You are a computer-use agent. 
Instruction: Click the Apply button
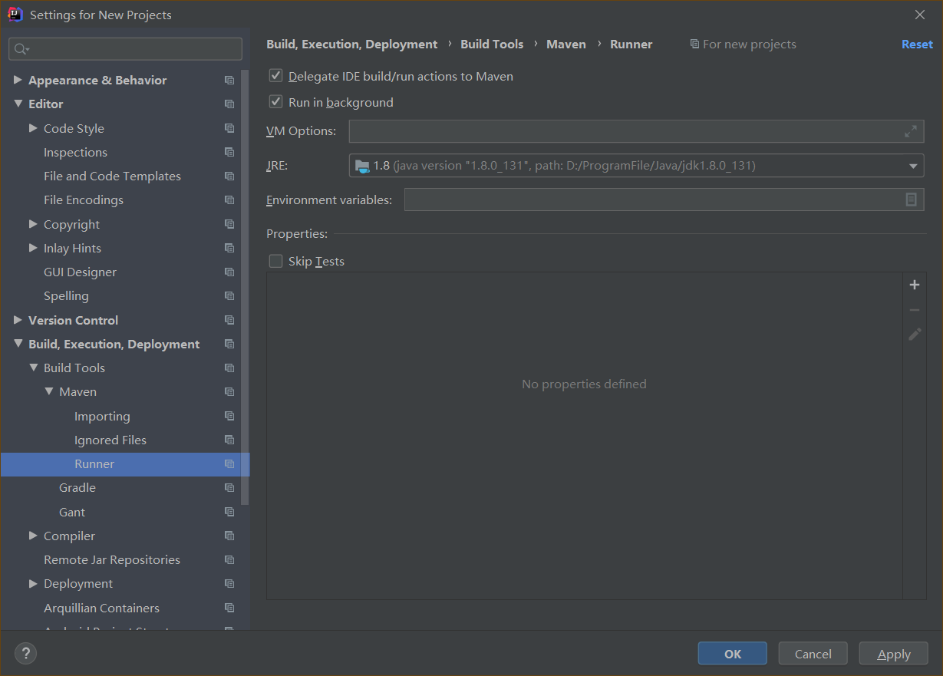pyautogui.click(x=894, y=654)
